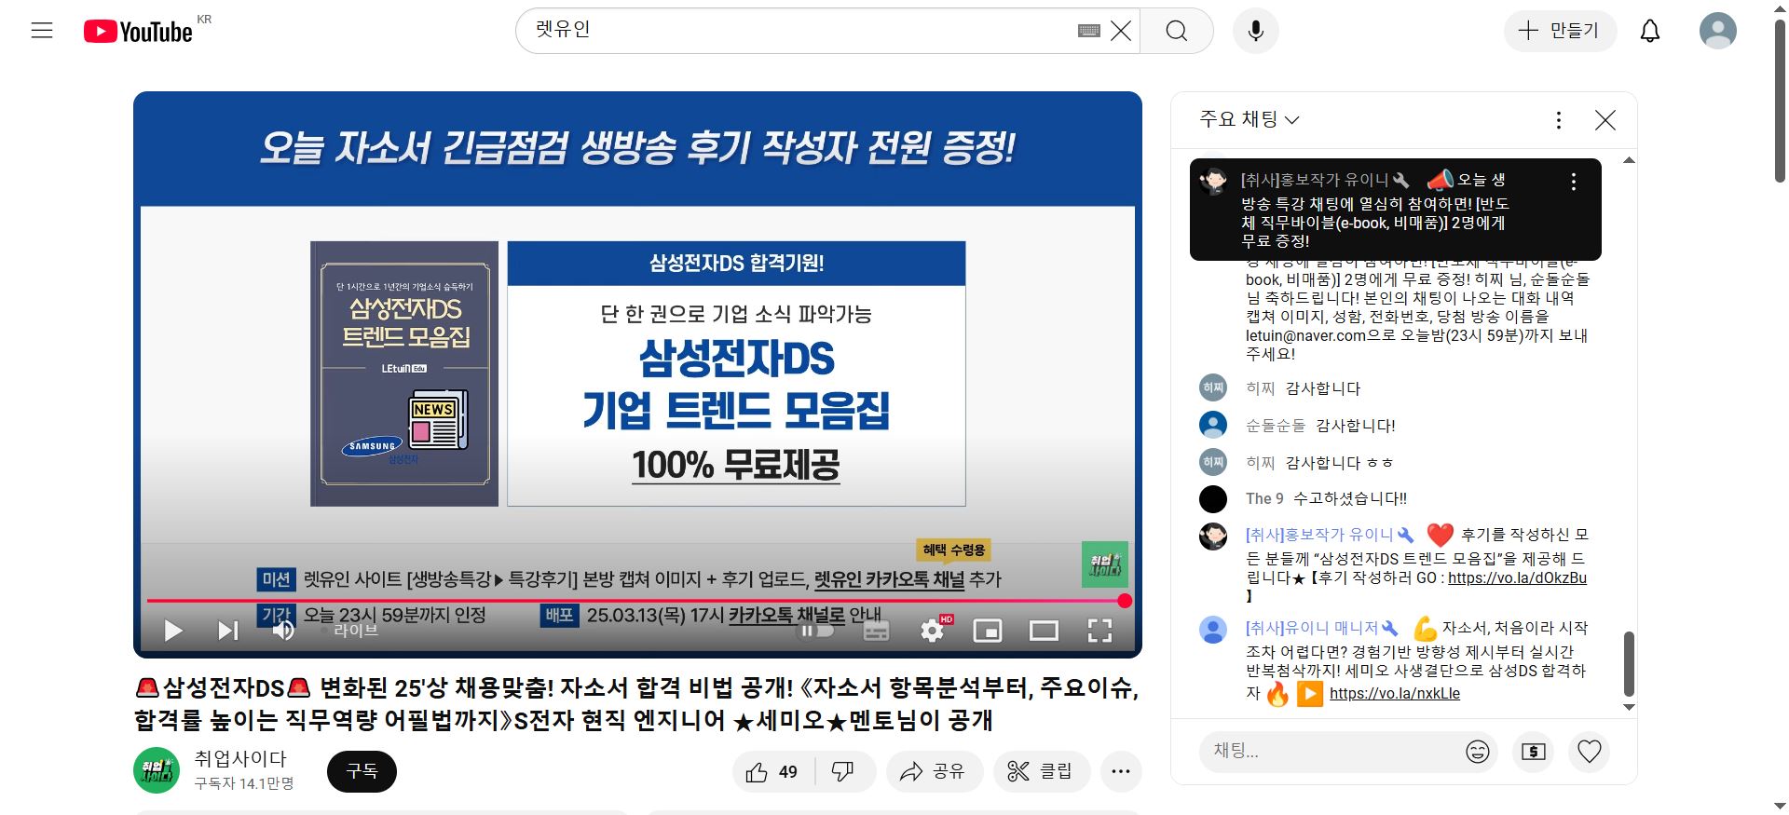Toggle subtitles on the video
Viewport: 1789px width, 815px height.
click(x=876, y=631)
